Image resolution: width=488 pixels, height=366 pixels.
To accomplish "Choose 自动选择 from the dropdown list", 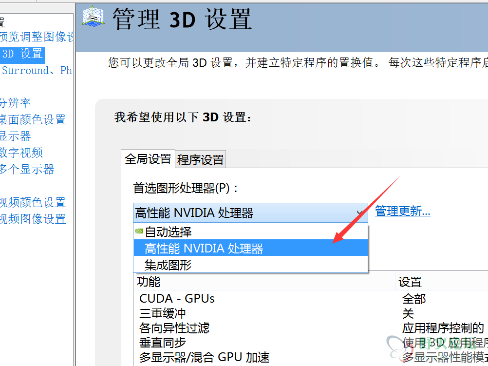I will tap(251, 232).
